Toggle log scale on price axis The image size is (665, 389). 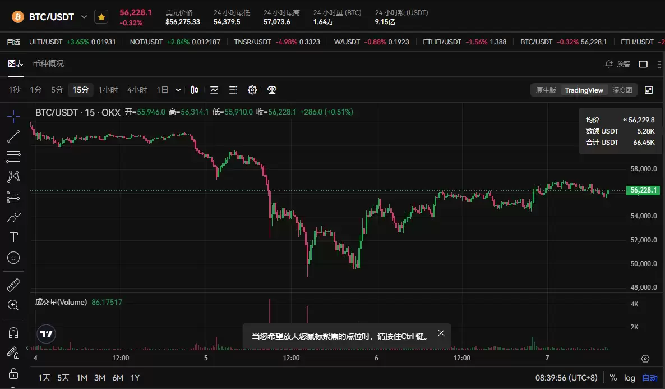(629, 378)
